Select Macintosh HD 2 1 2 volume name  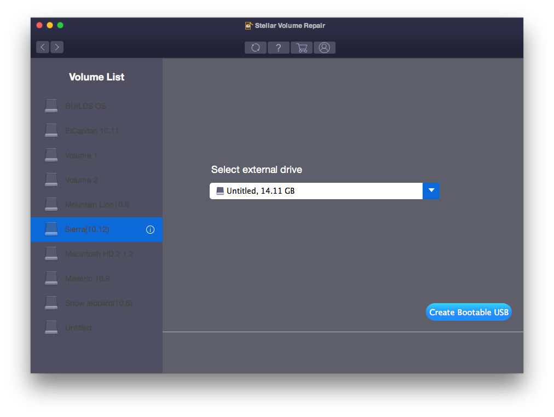[99, 254]
